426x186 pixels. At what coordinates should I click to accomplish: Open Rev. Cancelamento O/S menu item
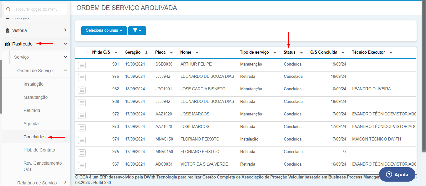tap(43, 166)
